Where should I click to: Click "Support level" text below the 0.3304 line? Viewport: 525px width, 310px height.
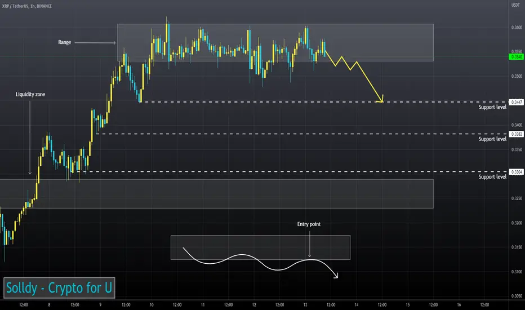pos(492,177)
